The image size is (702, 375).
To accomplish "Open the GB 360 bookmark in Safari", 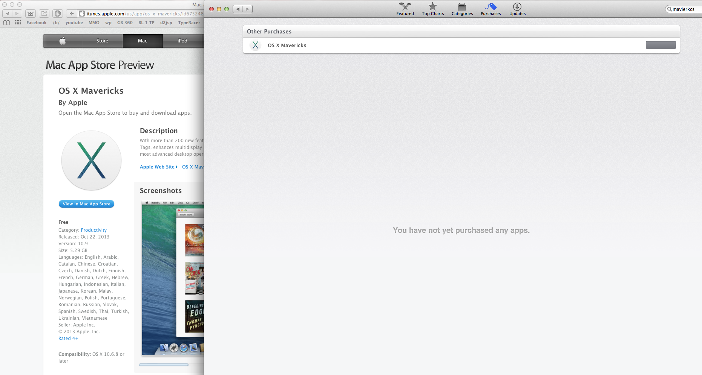I will 125,23.
